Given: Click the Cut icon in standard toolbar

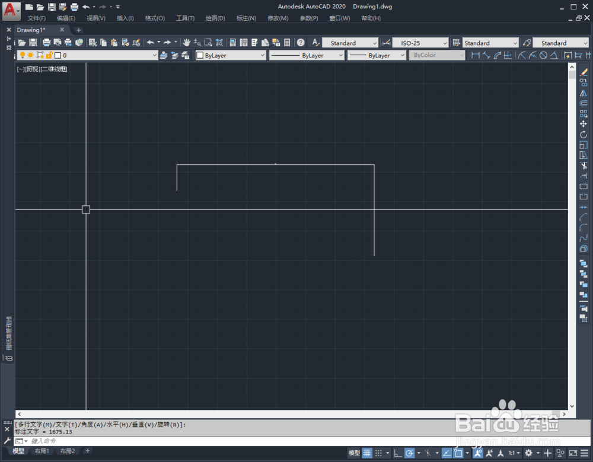Looking at the screenshot, I should coord(93,43).
